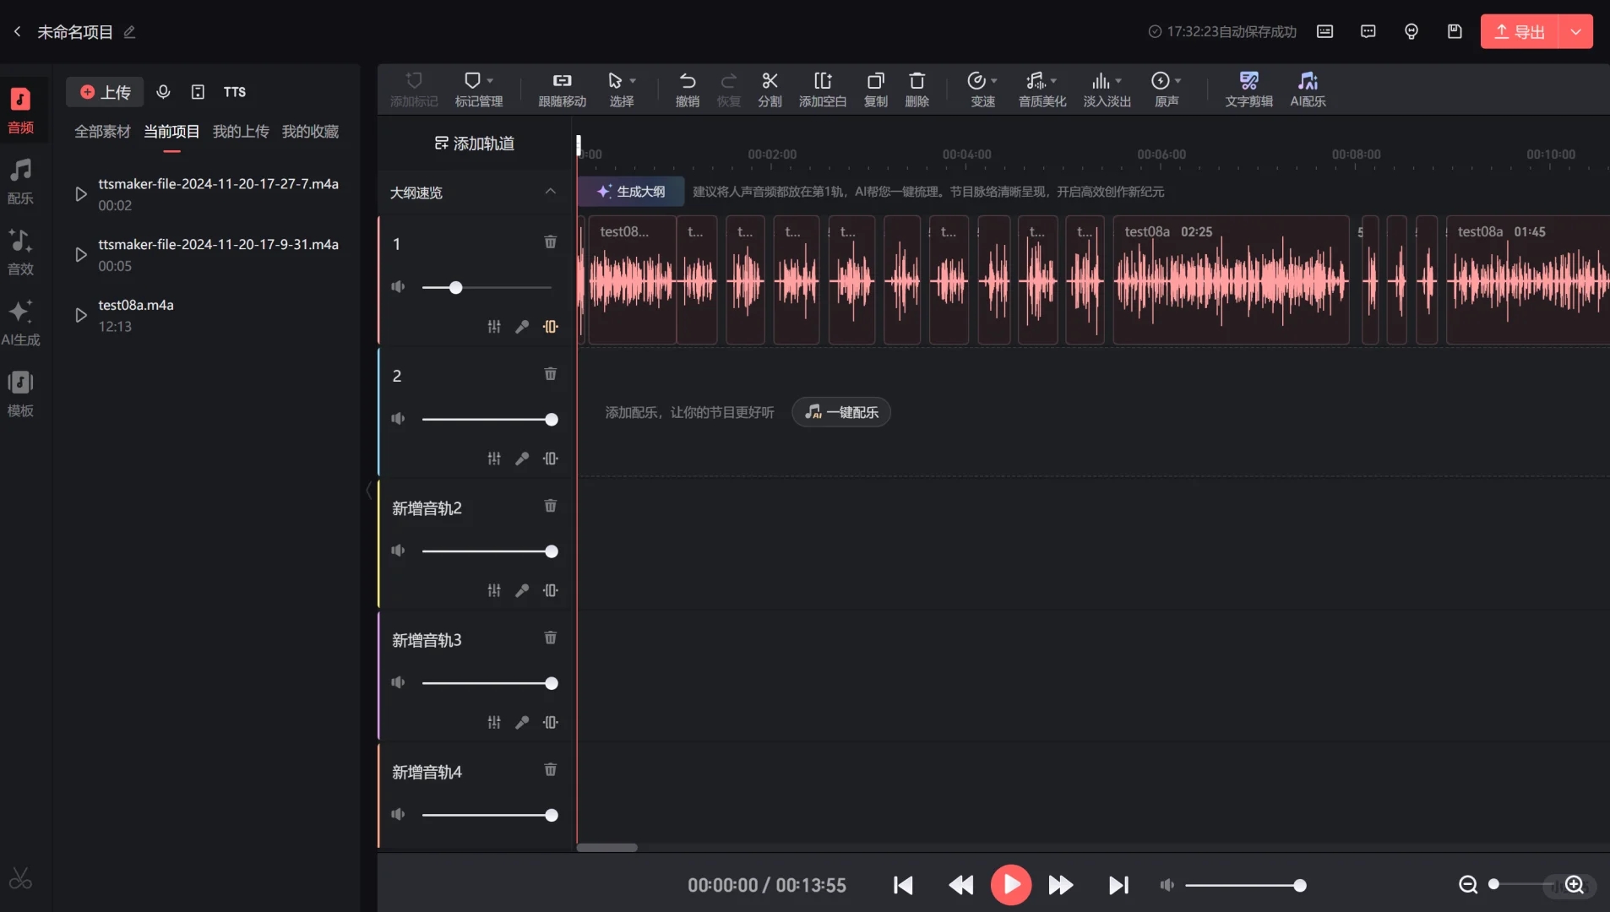
Task: Expand the 原声 original sound dropdown
Action: pyautogui.click(x=1178, y=81)
